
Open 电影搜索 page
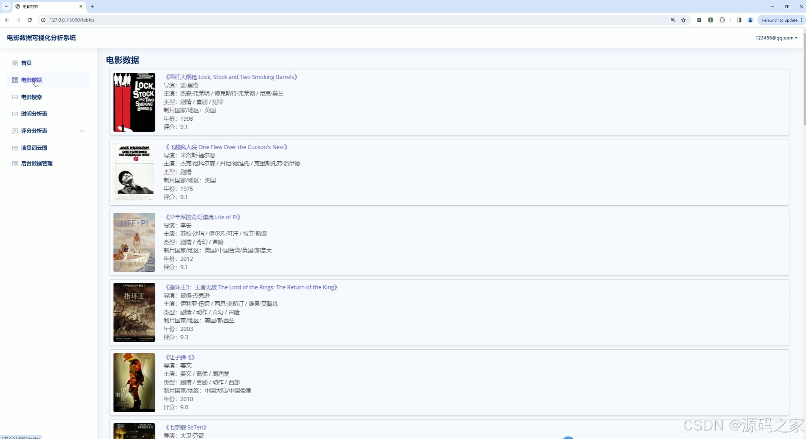(x=32, y=97)
